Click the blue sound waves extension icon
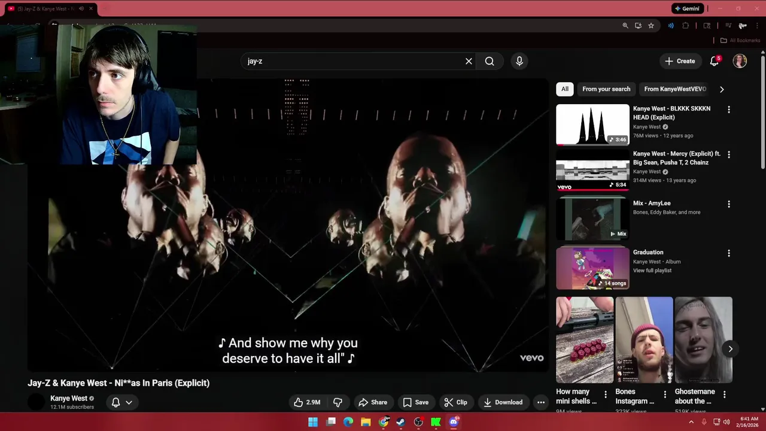This screenshot has height=431, width=766. (671, 26)
